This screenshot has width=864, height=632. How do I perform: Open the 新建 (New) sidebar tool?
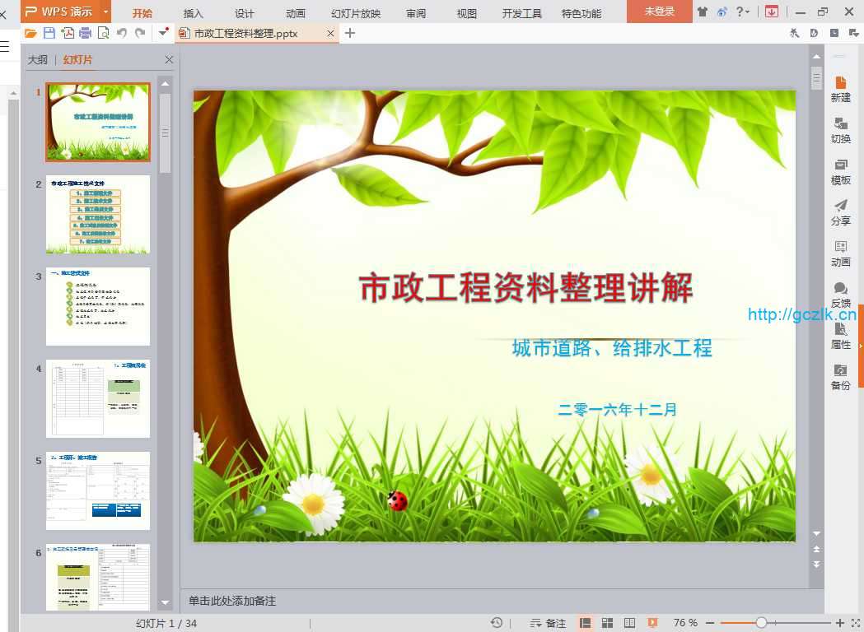tap(840, 89)
